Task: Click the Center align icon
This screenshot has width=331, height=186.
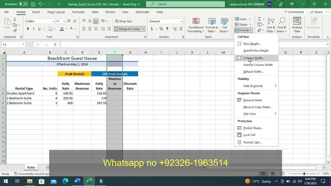Action: (x=90, y=29)
